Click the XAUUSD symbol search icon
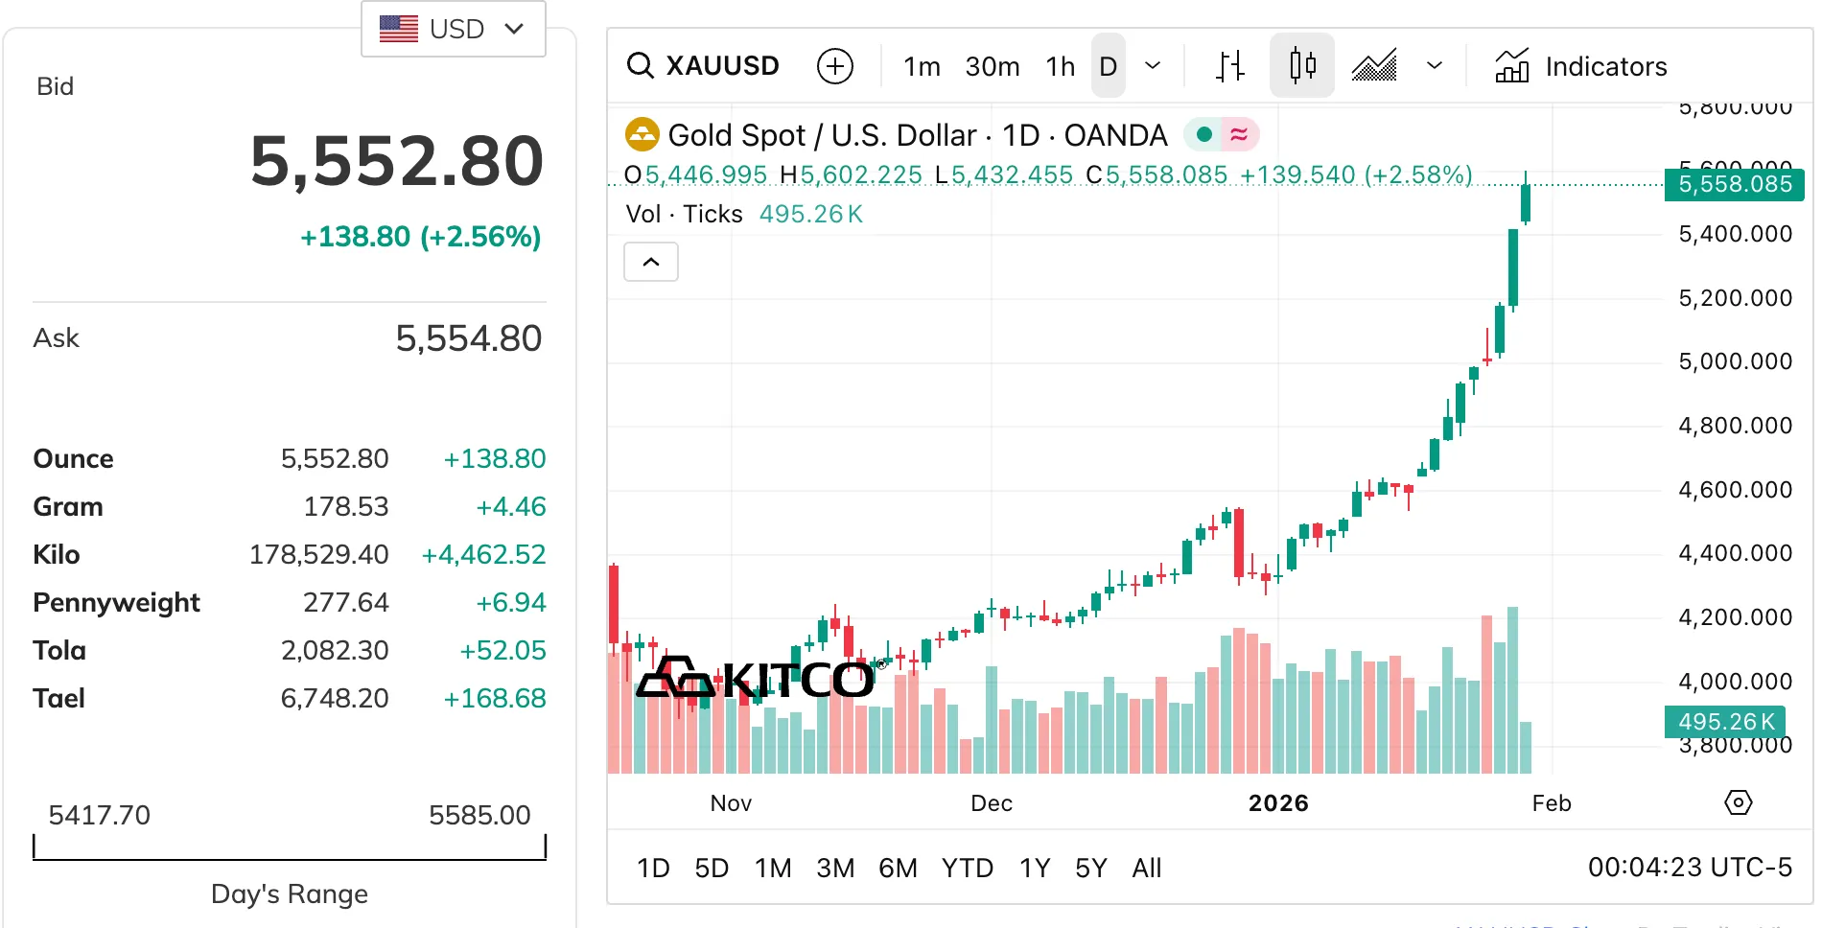 pyautogui.click(x=640, y=66)
